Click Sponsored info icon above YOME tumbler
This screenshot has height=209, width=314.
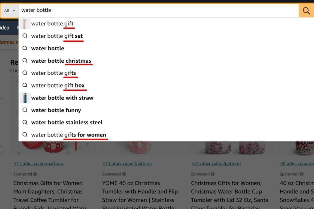coord(124,174)
